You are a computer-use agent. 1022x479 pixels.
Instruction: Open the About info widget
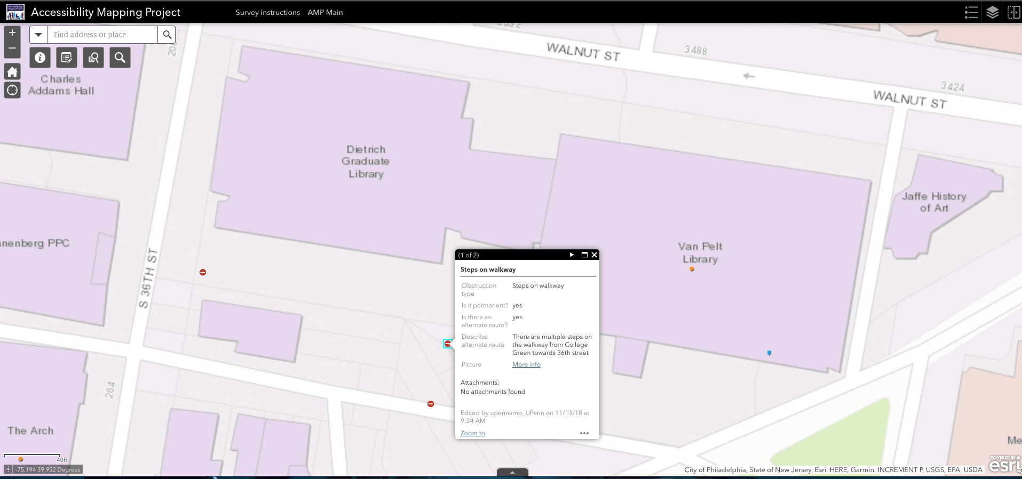pos(40,58)
